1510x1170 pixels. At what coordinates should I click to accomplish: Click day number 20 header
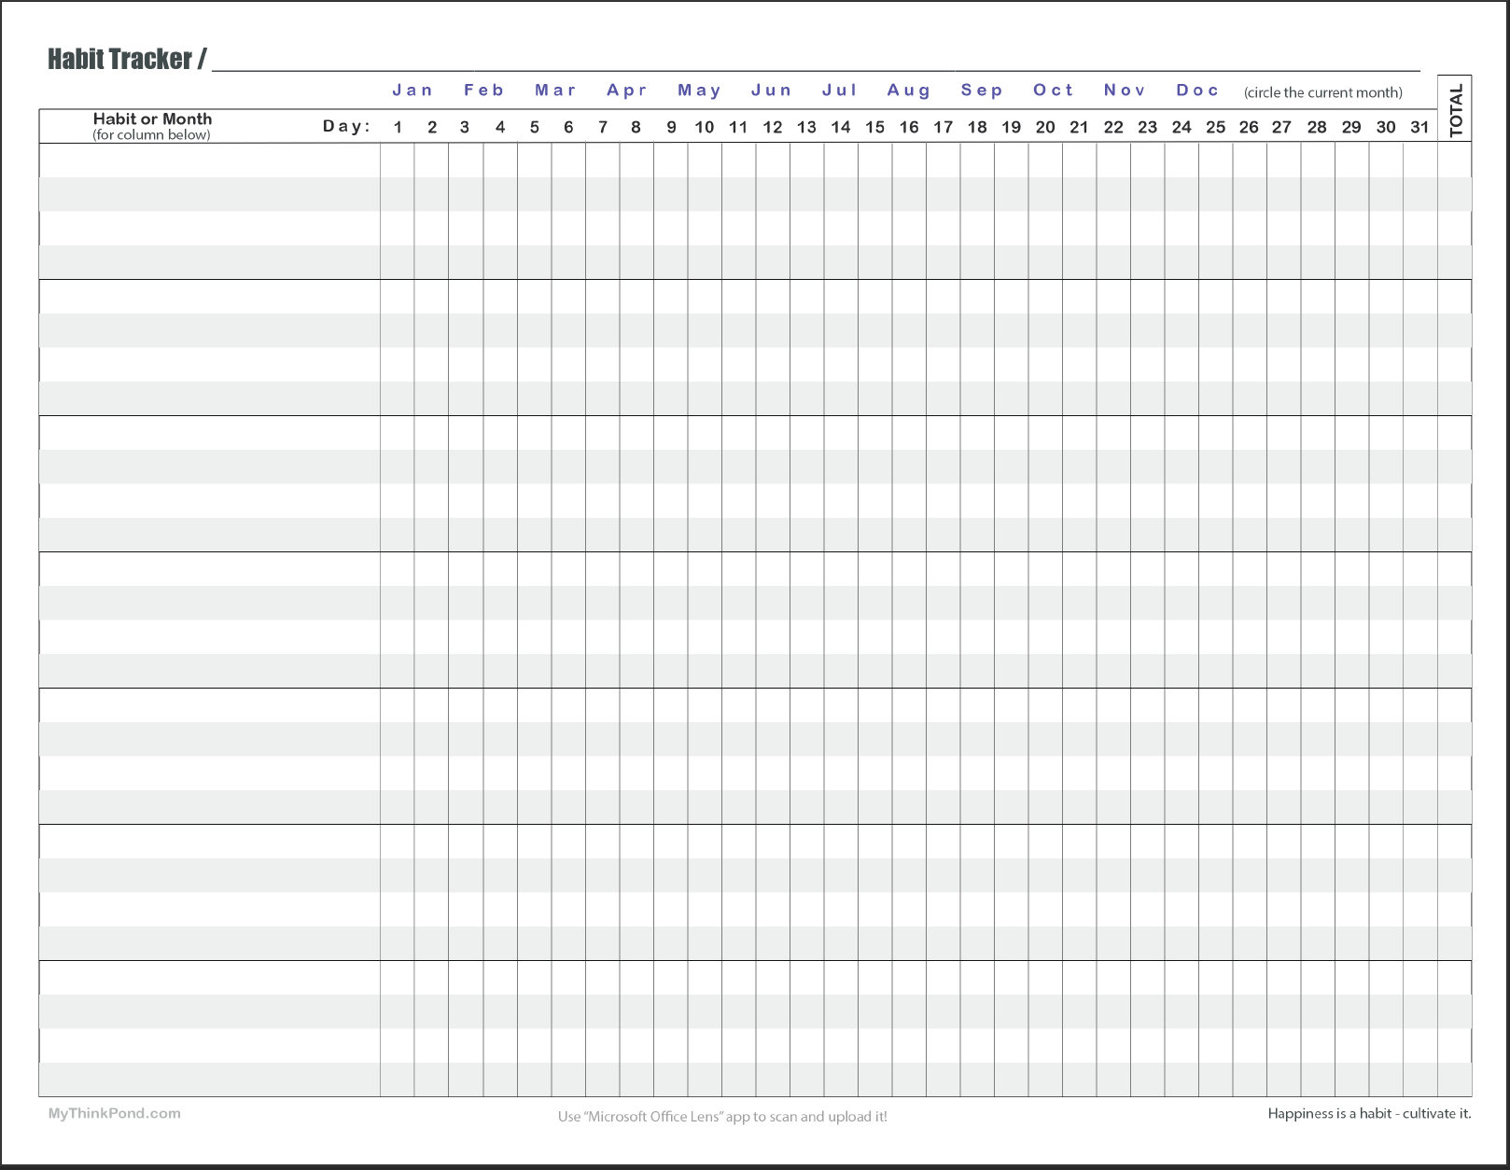tap(1045, 127)
